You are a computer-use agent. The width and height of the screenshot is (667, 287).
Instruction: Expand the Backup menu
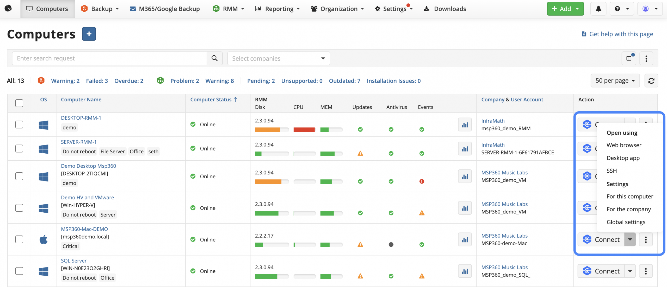click(x=100, y=9)
